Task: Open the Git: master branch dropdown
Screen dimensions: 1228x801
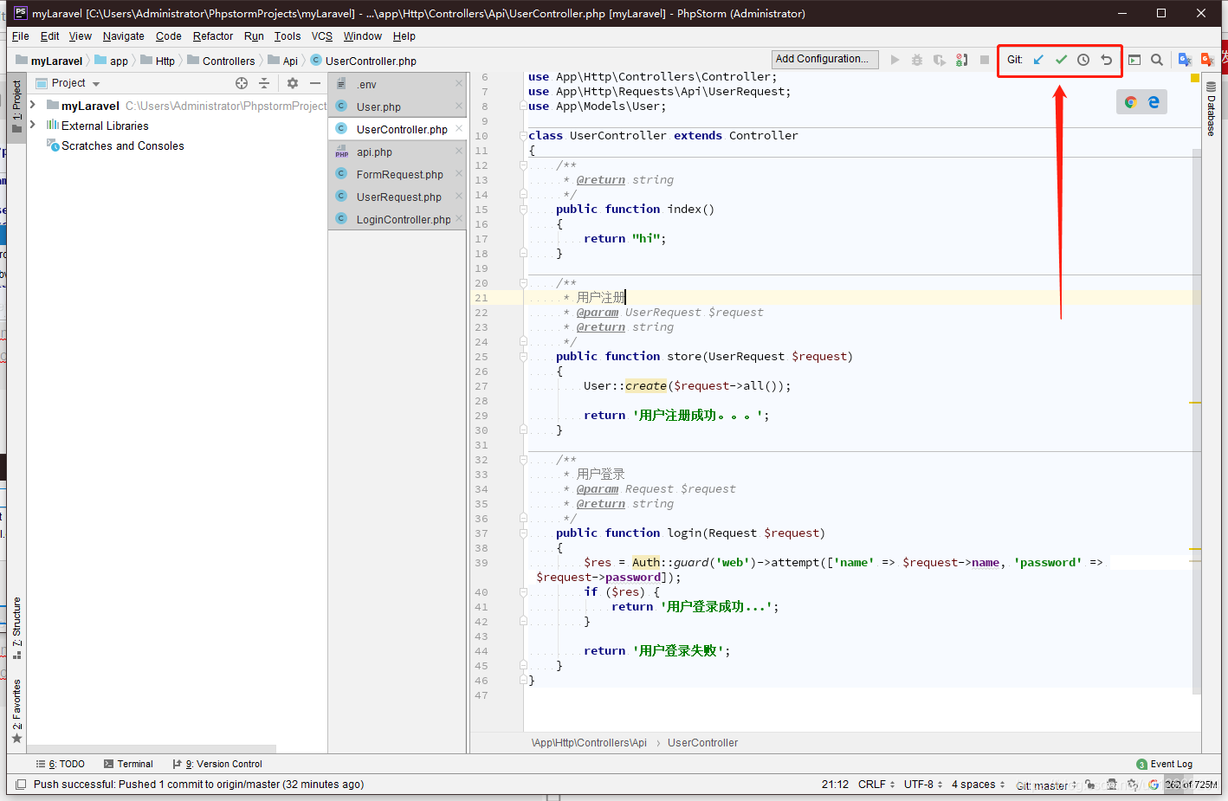Action: [1046, 785]
